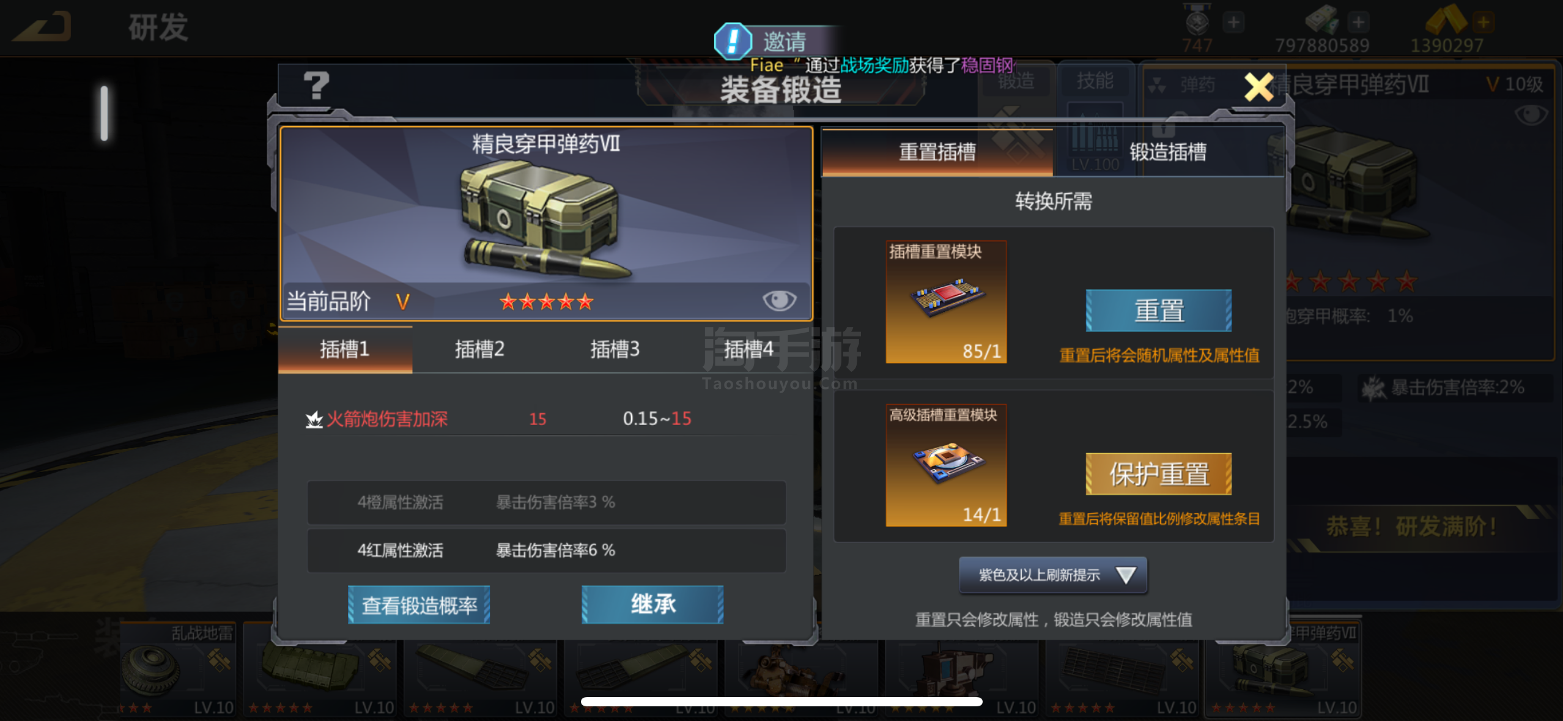Image resolution: width=1563 pixels, height=721 pixels.
Task: Toggle the eye icon on background panel
Action: tap(1531, 115)
